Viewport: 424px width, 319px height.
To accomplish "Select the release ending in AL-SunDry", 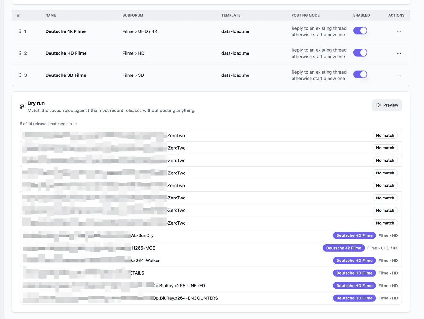I will tap(211, 235).
